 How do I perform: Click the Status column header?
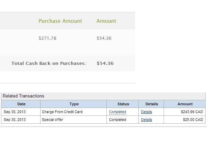pos(123,104)
